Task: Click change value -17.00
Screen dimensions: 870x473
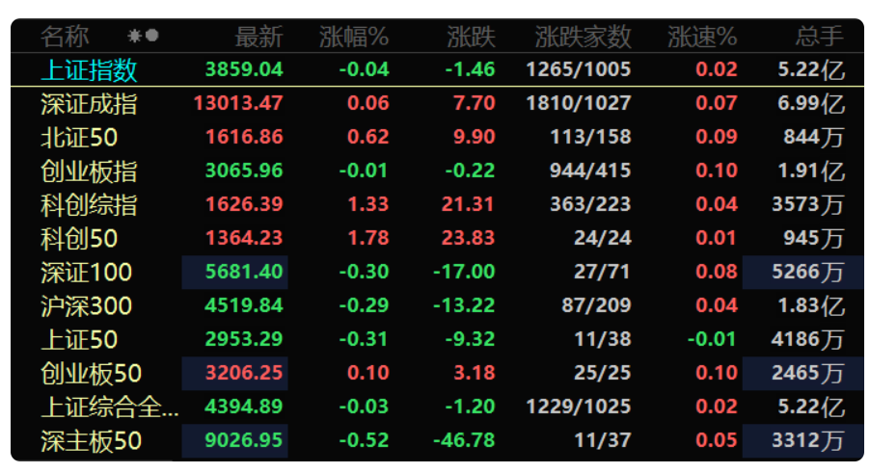Action: [x=464, y=272]
